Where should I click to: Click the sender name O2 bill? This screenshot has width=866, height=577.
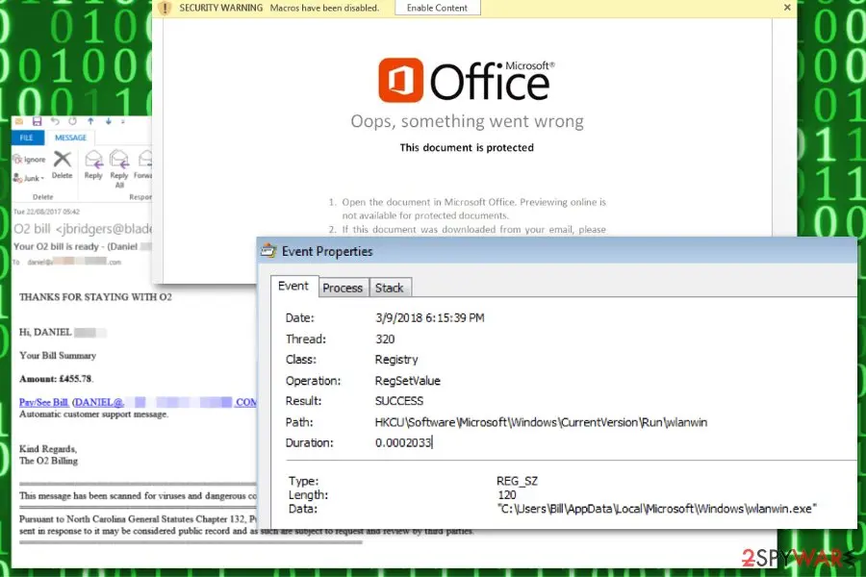[x=32, y=229]
